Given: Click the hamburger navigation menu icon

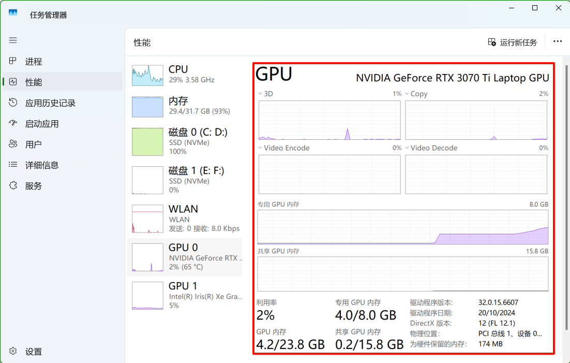Looking at the screenshot, I should [13, 40].
